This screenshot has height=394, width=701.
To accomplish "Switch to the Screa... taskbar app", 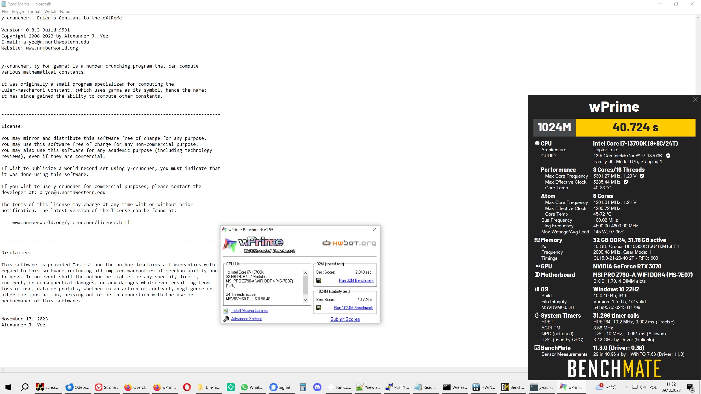I will pyautogui.click(x=48, y=387).
